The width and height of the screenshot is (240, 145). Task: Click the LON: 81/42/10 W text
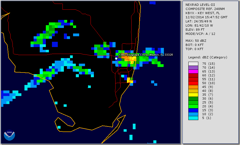(199, 25)
